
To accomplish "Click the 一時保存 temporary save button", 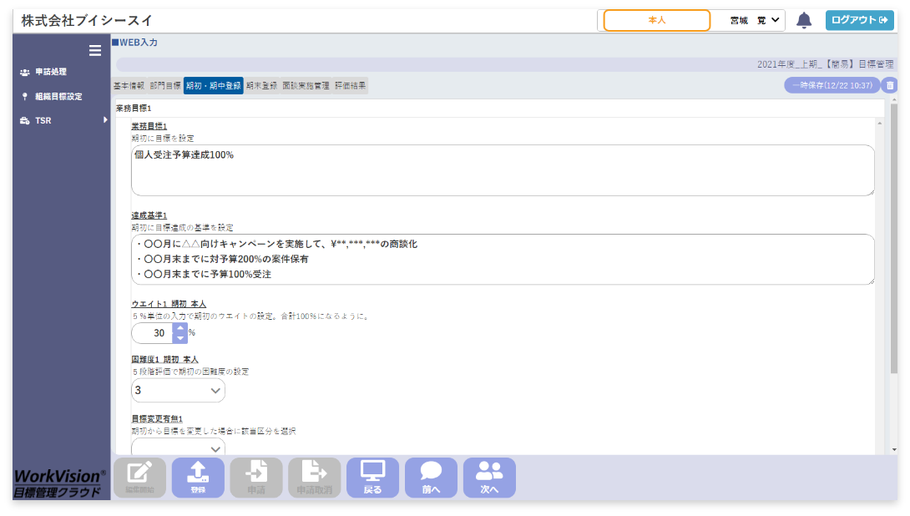I will coord(832,85).
